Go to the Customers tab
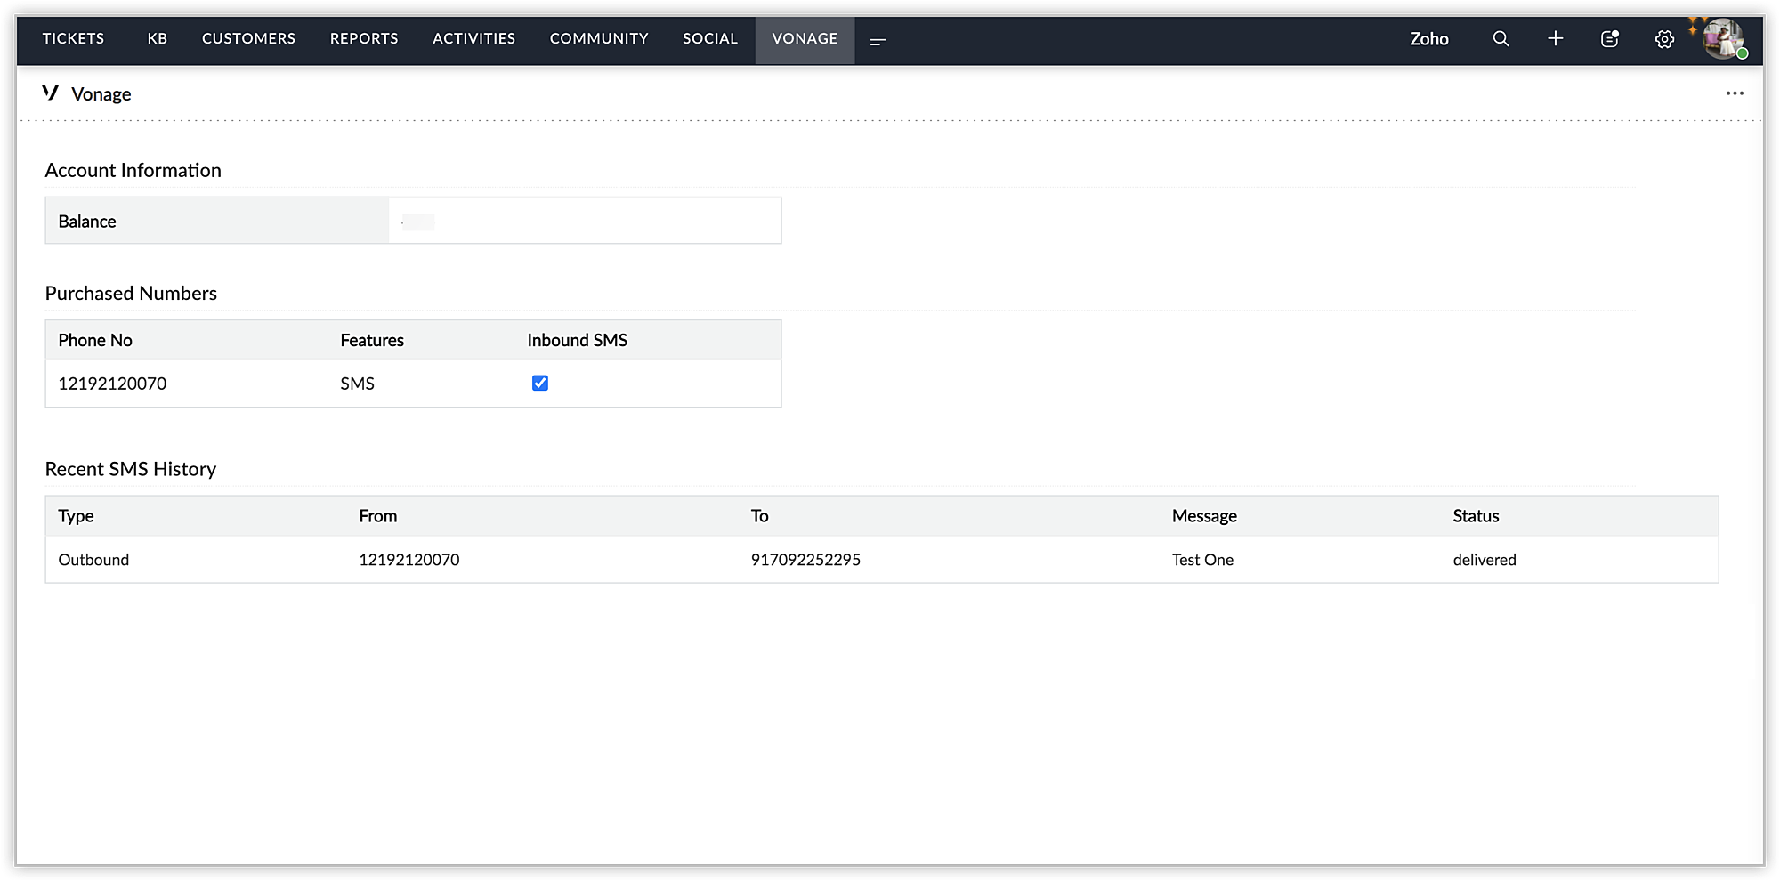Viewport: 1780px width, 881px height. pos(248,39)
